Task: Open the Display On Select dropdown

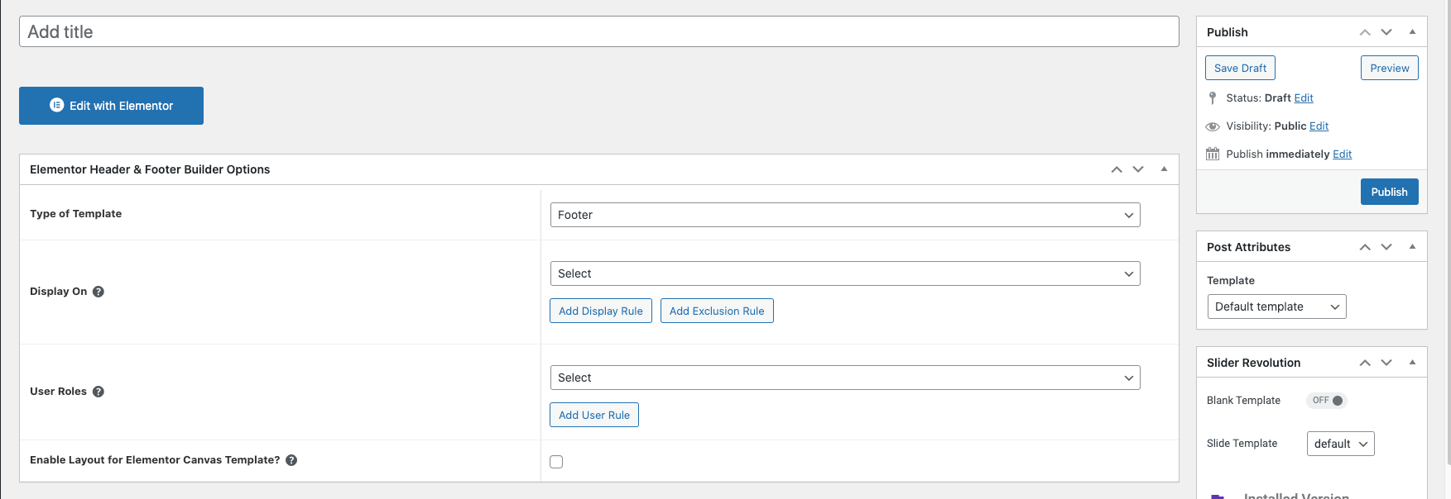Action: point(844,273)
